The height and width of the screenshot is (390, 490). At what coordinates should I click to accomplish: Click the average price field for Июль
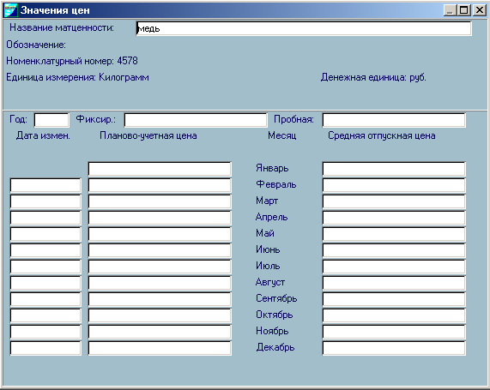click(394, 267)
